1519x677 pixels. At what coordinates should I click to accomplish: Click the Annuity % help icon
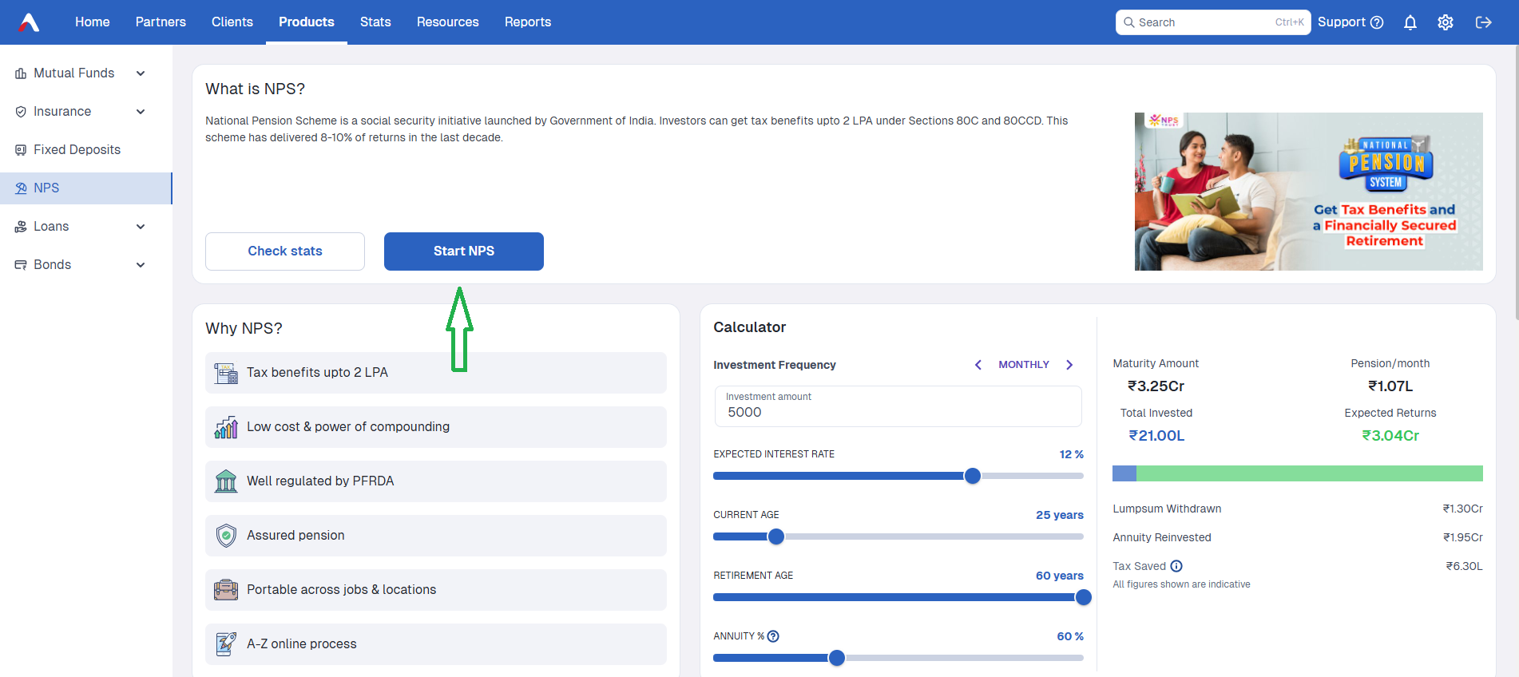[x=773, y=636]
